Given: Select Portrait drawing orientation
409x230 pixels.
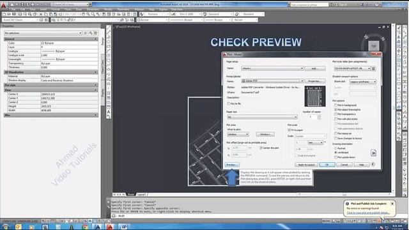Looking at the screenshot, I should 336,148.
